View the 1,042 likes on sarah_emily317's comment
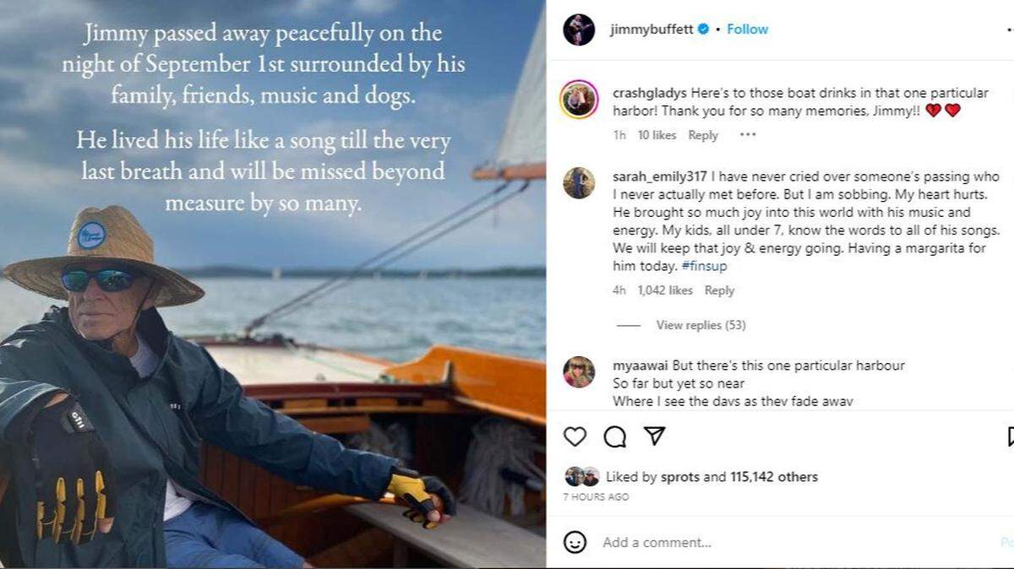 667,290
